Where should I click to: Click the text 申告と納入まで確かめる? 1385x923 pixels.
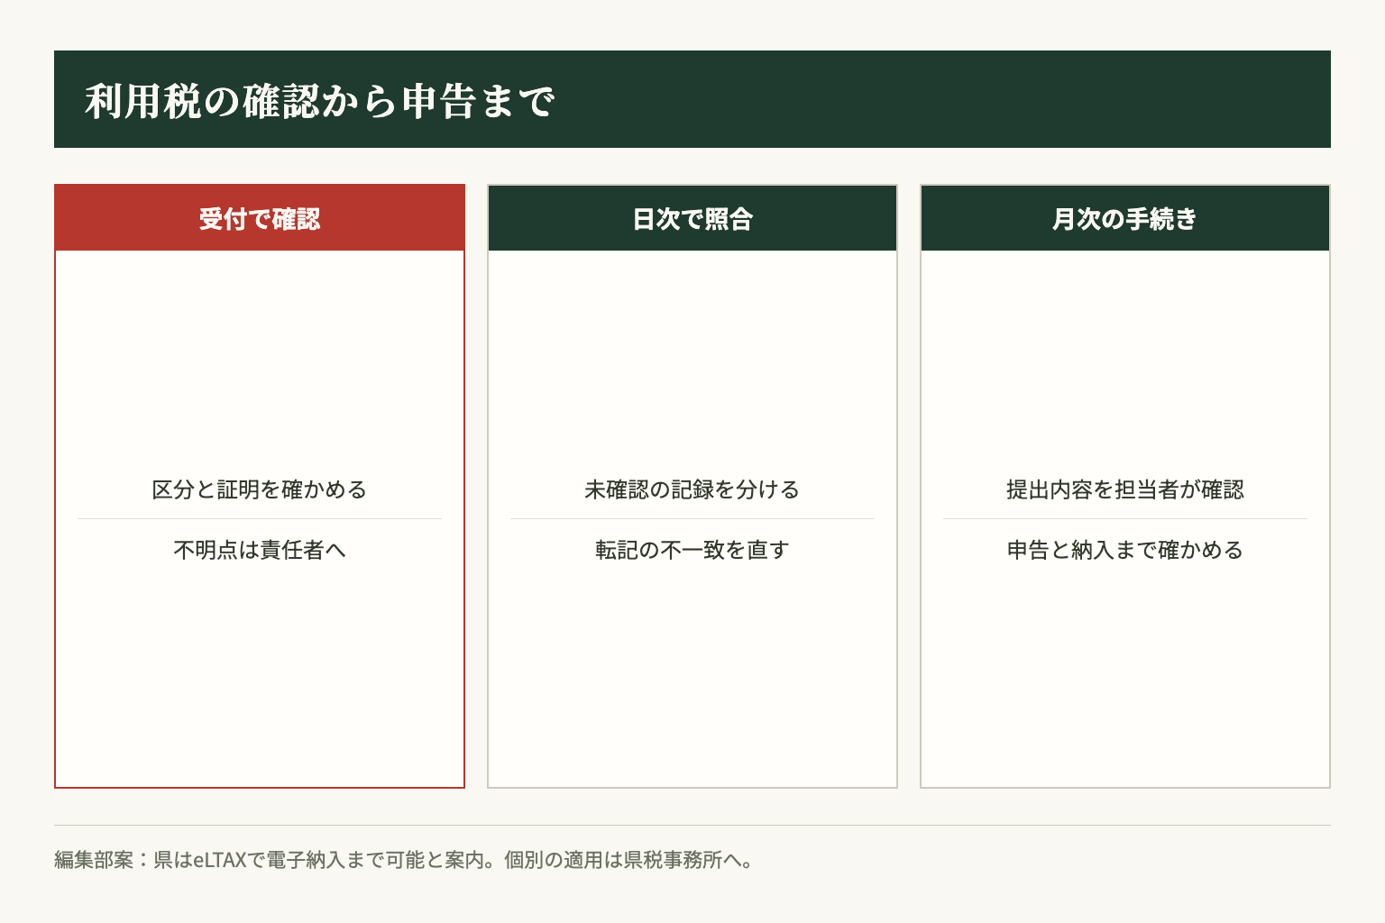point(1125,550)
